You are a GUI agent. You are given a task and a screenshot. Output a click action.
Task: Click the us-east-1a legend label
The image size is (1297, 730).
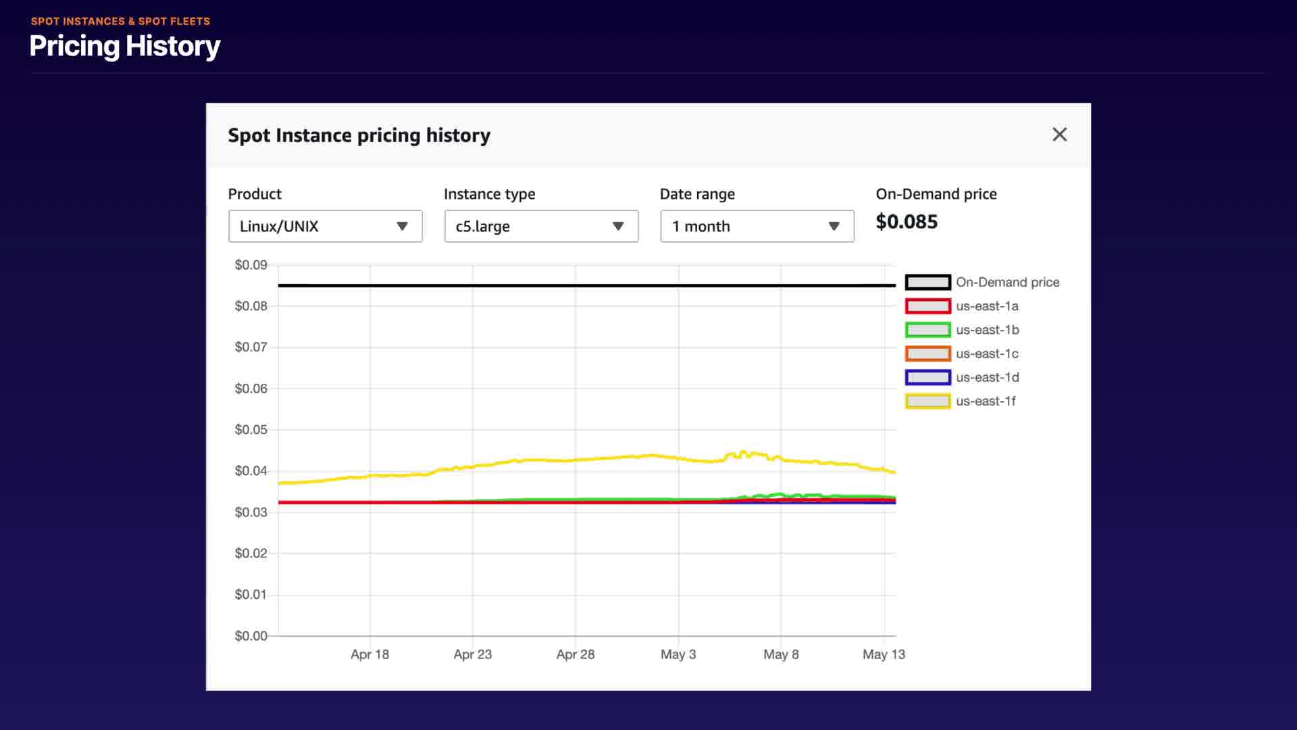987,306
